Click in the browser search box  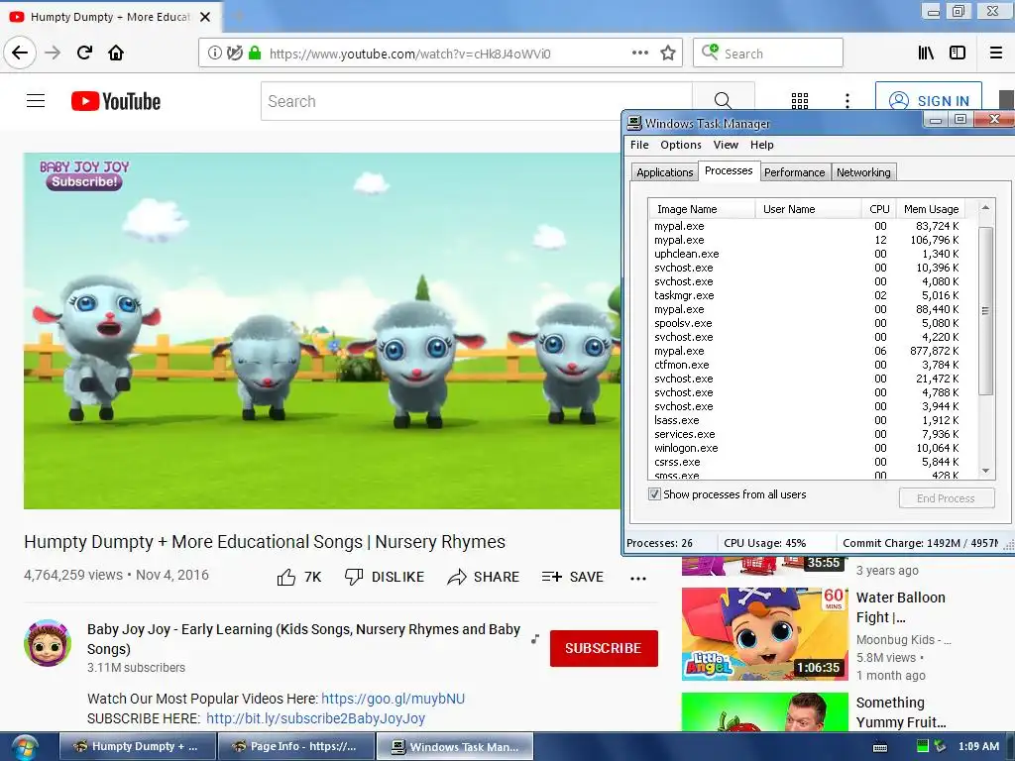pyautogui.click(x=768, y=54)
